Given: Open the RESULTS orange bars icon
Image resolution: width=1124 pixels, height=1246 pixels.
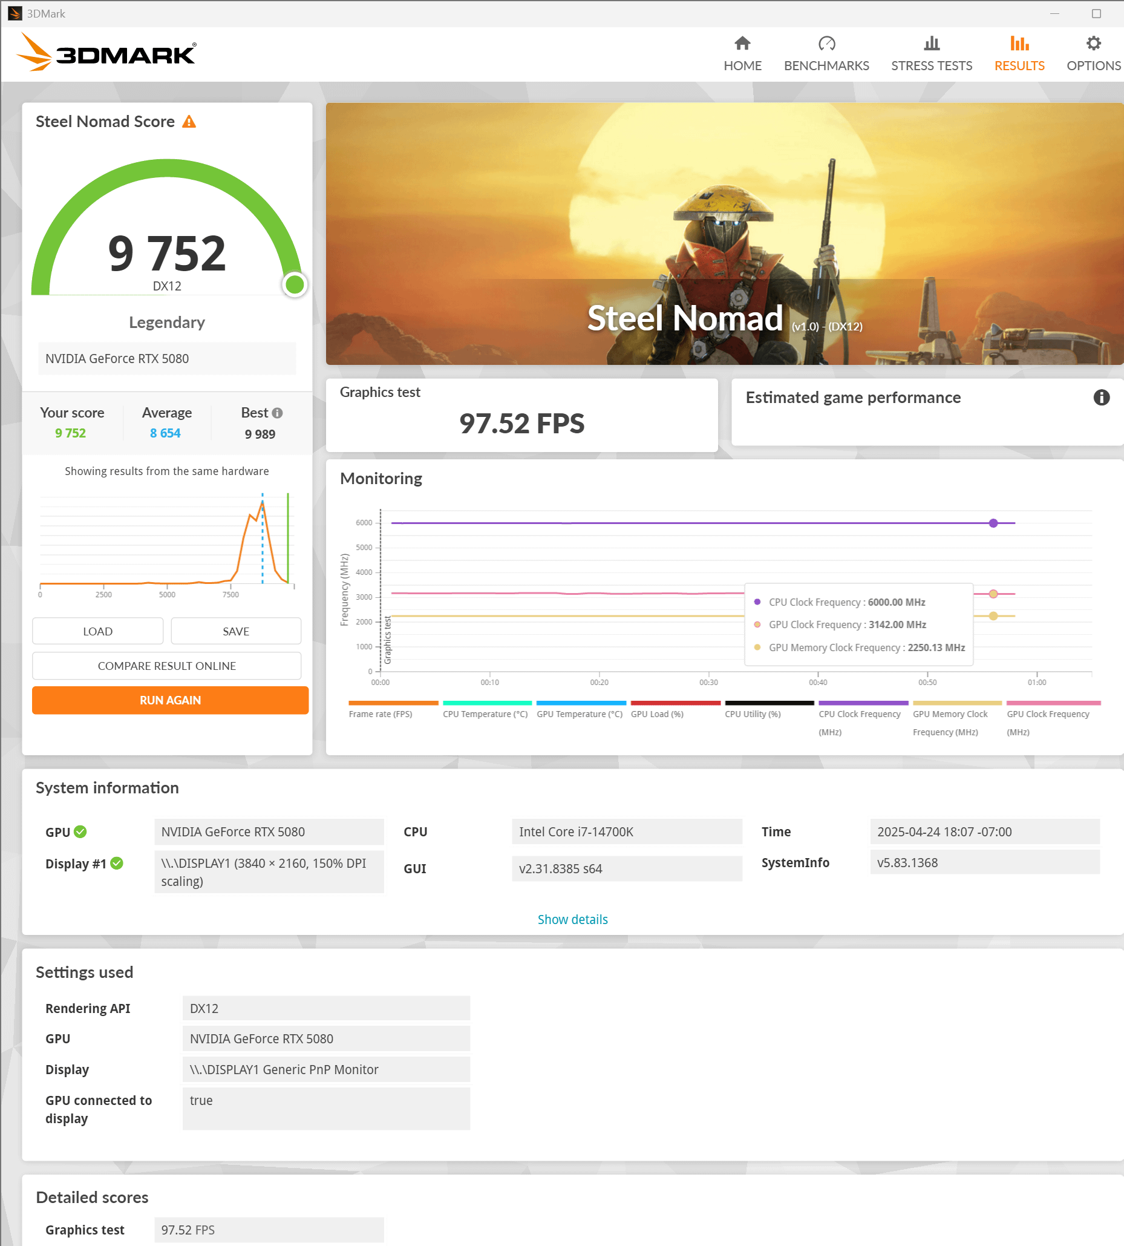Looking at the screenshot, I should 1019,43.
